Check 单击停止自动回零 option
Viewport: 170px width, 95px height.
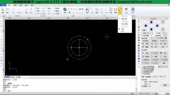click(x=142, y=68)
